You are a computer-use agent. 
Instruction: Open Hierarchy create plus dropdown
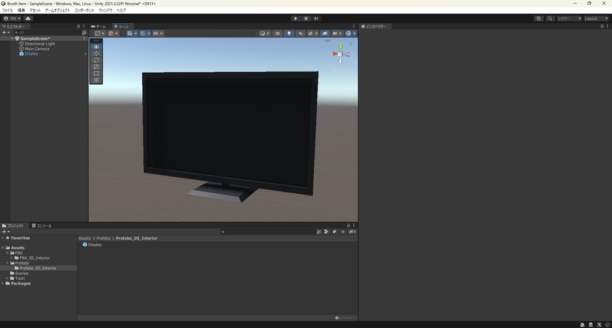[x=5, y=33]
